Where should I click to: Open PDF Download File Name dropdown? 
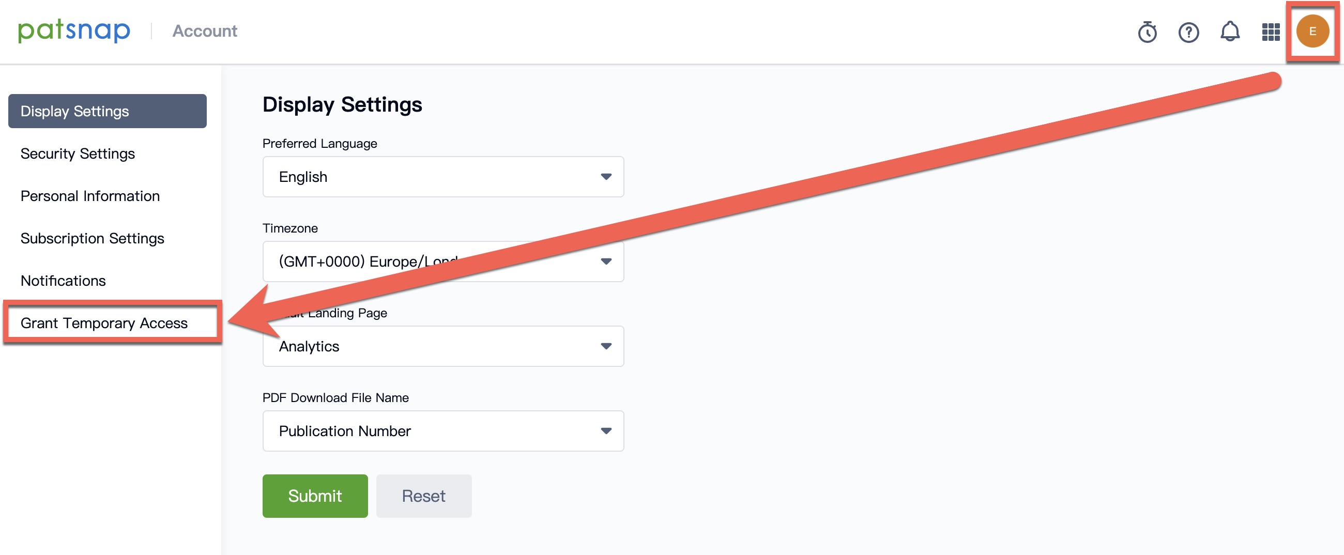pos(442,431)
